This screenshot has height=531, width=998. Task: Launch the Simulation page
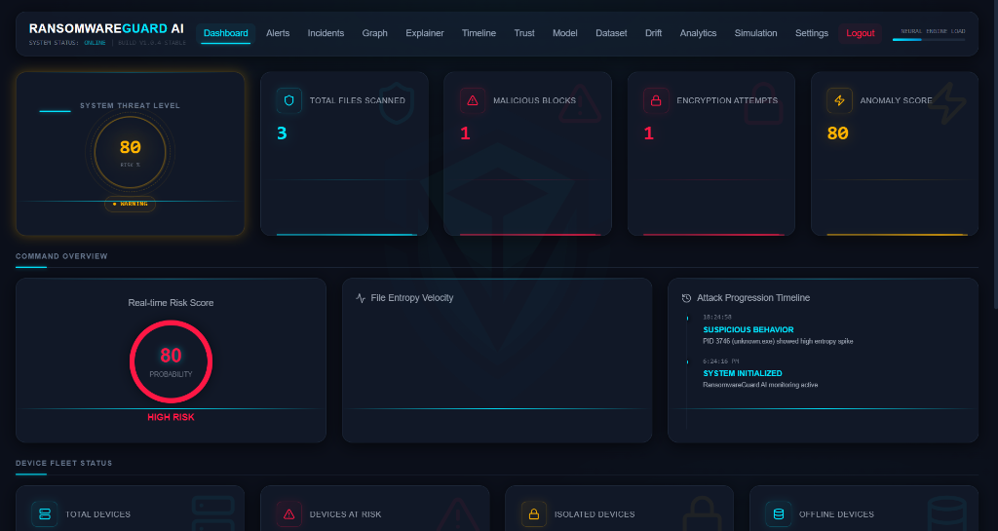click(755, 33)
